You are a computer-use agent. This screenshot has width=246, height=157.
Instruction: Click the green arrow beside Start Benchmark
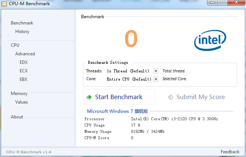[x=89, y=97]
